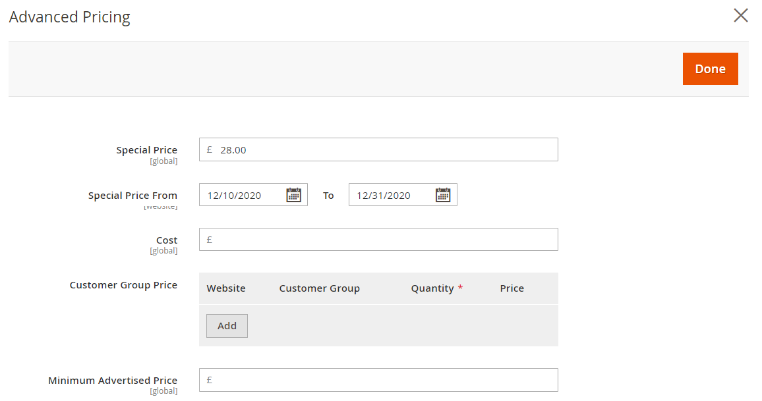The height and width of the screenshot is (401, 762).
Task: Focus the Special Price field showing 28.00
Action: tap(386, 149)
